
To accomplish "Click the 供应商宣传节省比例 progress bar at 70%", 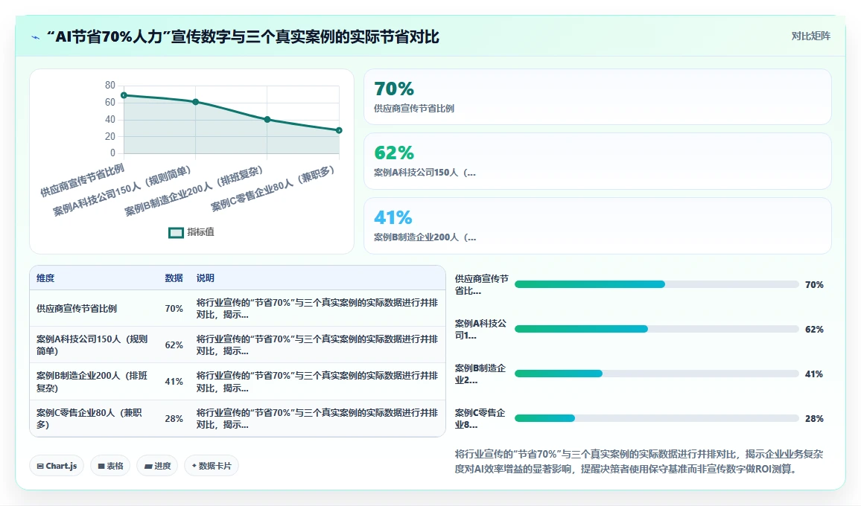I will 657,284.
